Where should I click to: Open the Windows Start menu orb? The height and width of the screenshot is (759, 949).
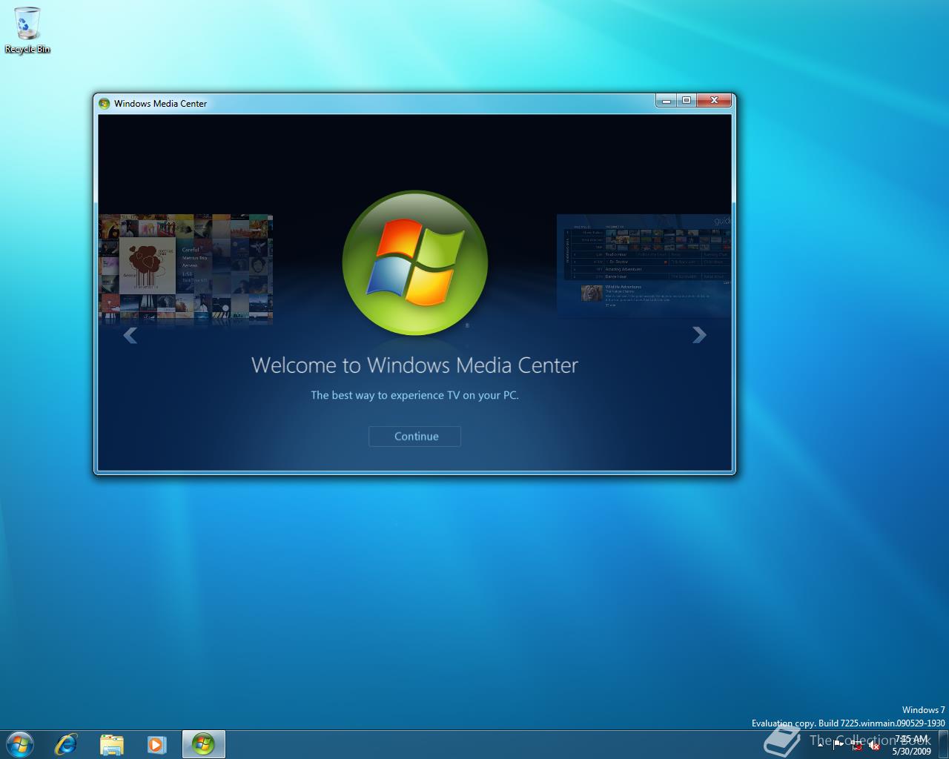19,744
